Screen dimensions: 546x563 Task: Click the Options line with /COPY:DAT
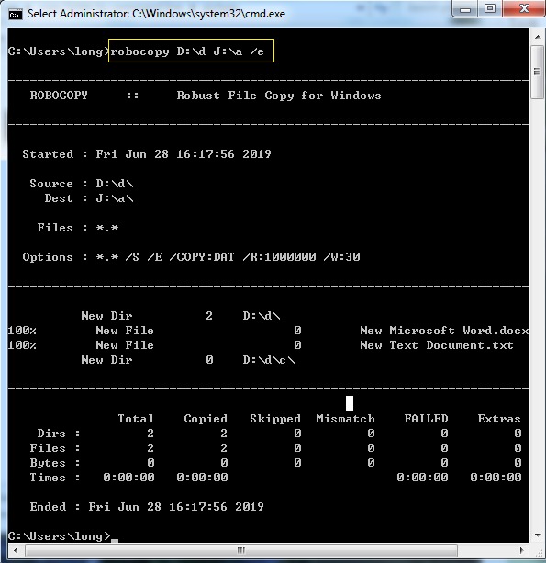click(x=191, y=257)
